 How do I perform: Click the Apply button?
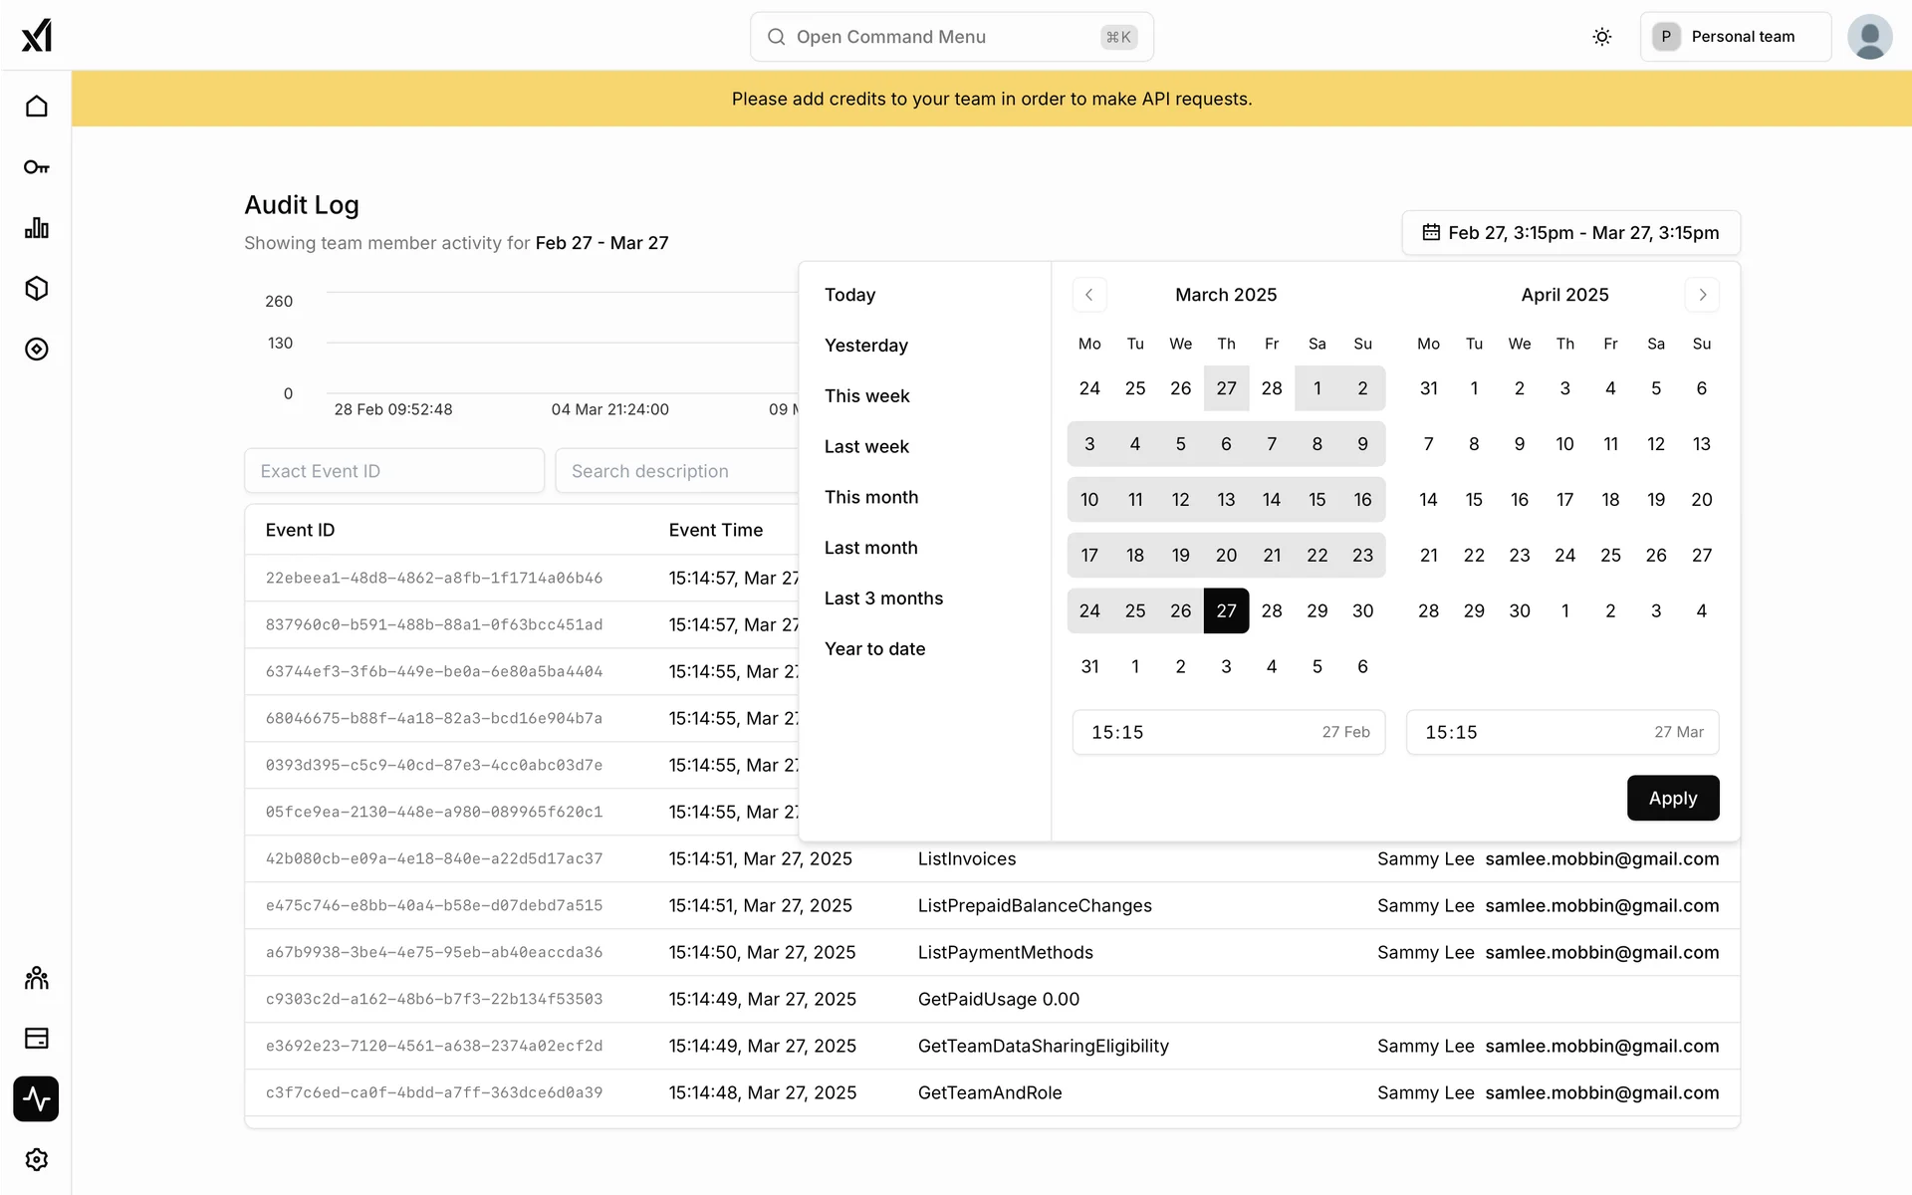(x=1672, y=798)
